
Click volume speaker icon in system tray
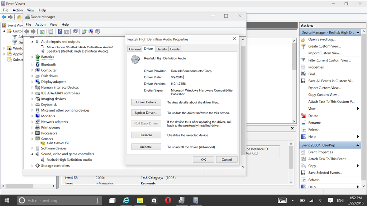click(x=321, y=200)
